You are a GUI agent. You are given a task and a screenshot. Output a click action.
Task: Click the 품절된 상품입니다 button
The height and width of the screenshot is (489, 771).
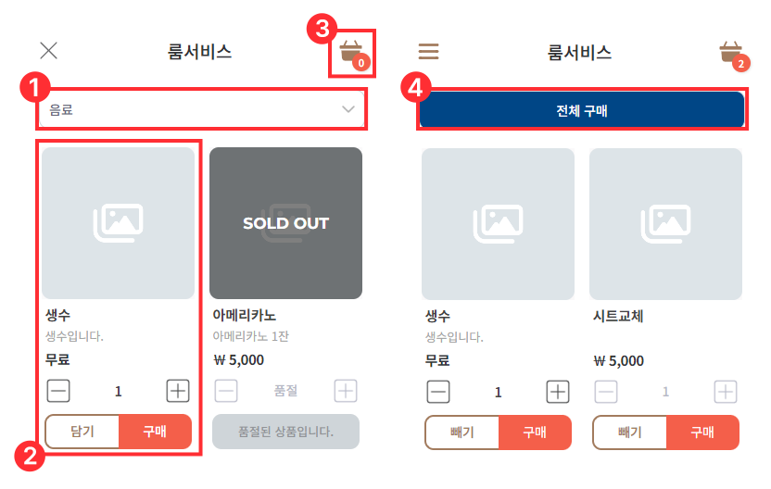(285, 432)
